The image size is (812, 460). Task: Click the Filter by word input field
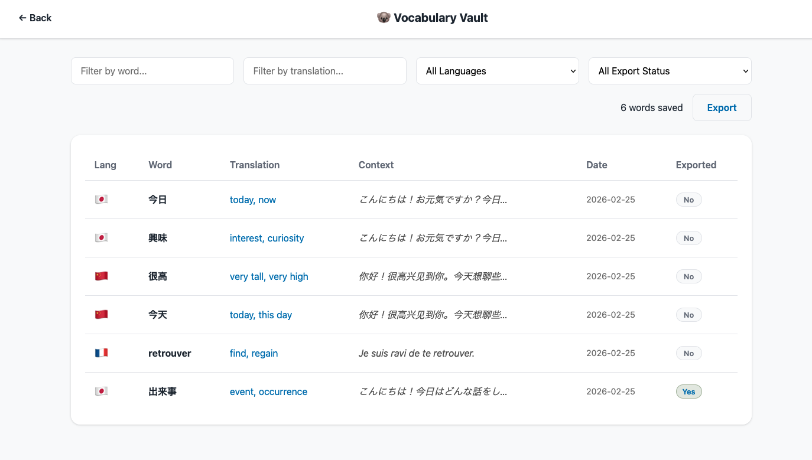coord(152,70)
